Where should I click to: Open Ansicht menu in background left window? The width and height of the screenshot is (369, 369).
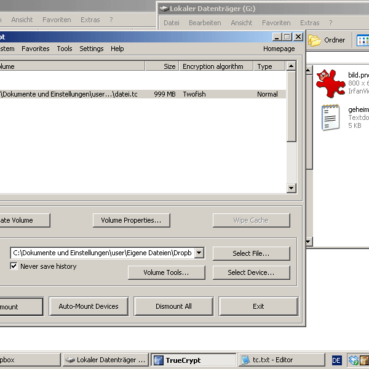(x=22, y=20)
